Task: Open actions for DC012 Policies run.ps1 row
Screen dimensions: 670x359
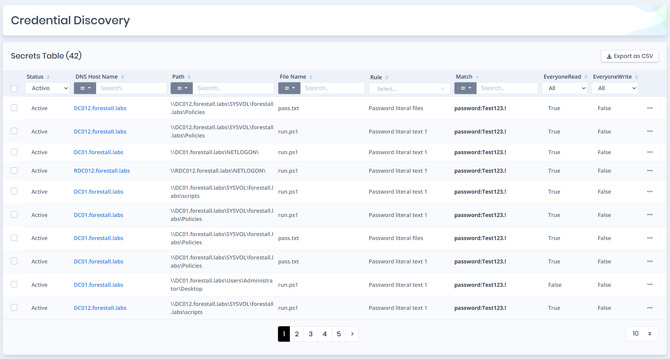Action: (650, 131)
